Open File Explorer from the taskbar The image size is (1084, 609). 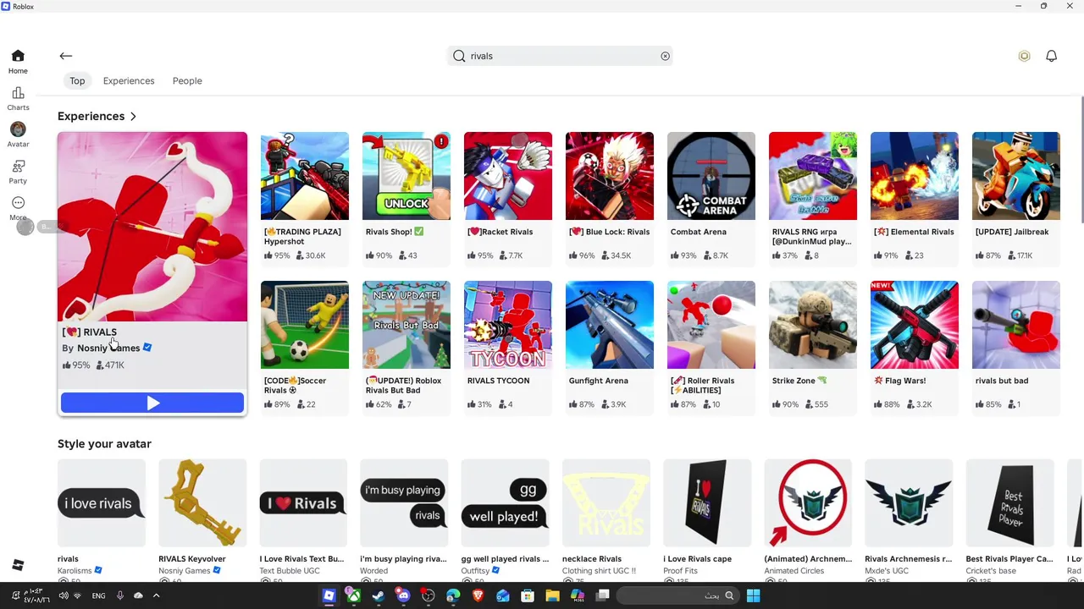click(552, 595)
